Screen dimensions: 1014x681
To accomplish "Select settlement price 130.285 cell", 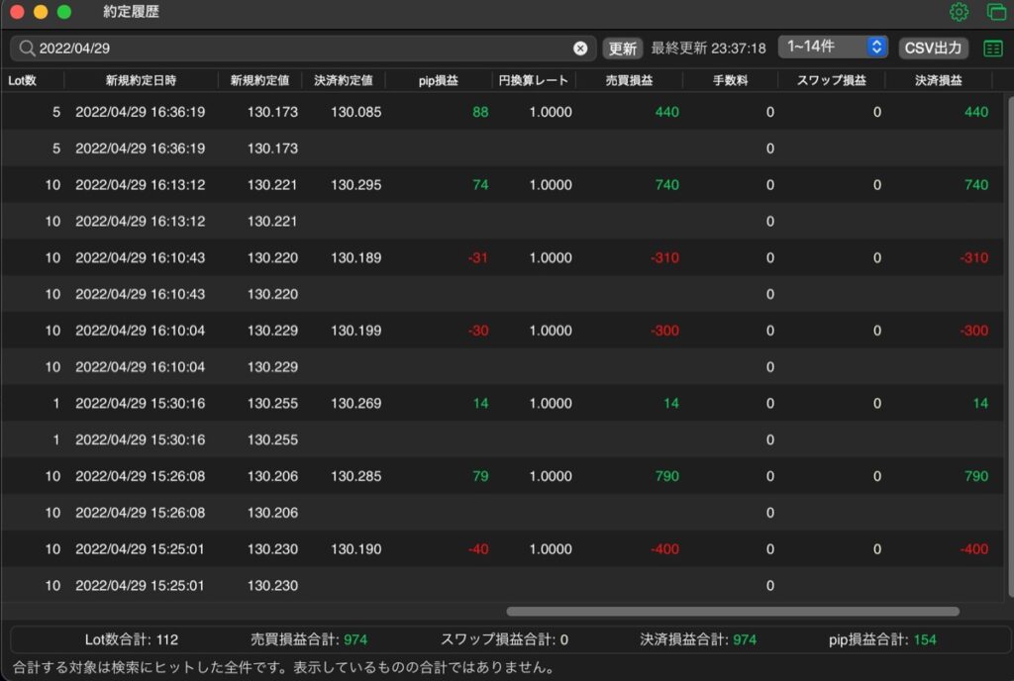I will pyautogui.click(x=355, y=476).
